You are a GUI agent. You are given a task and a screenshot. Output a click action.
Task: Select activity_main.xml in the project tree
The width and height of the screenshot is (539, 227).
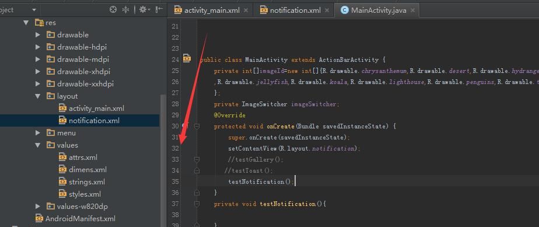tap(97, 109)
